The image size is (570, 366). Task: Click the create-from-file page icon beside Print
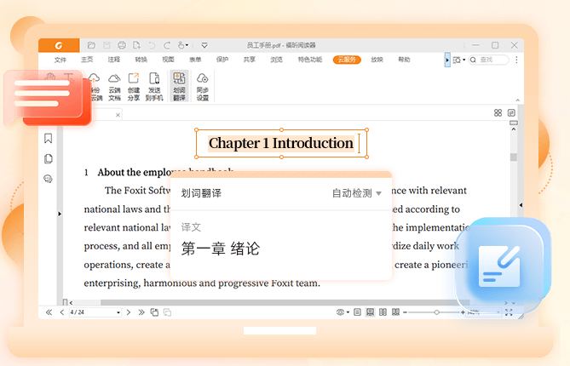136,45
